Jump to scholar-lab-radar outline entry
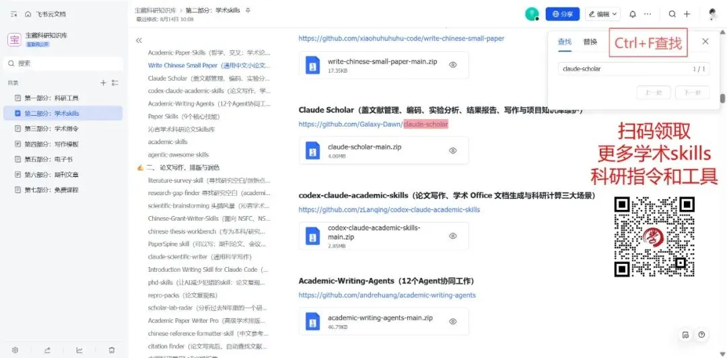The width and height of the screenshot is (727, 358). tap(209, 308)
